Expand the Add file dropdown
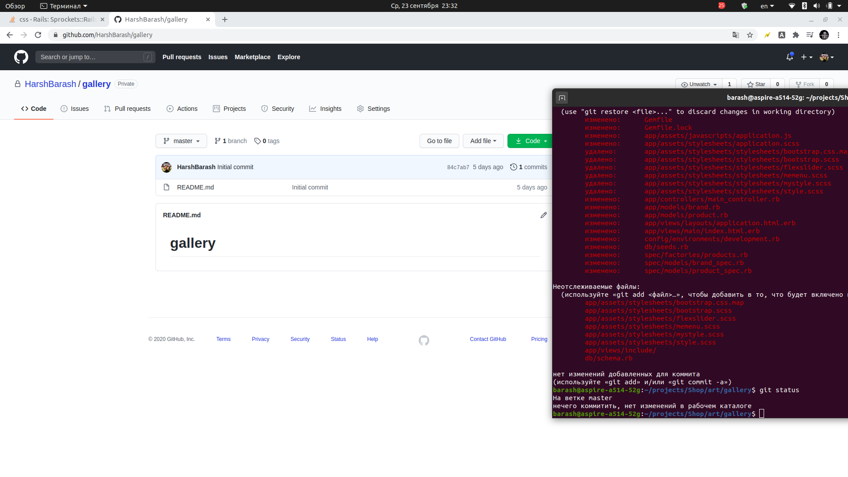The image size is (848, 477). click(483, 141)
